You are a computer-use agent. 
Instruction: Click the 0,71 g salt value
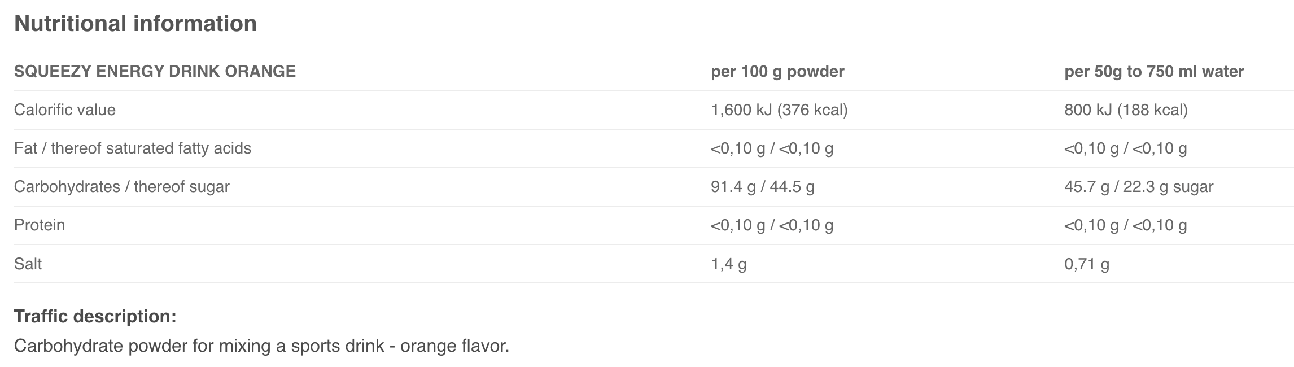coord(1086,264)
